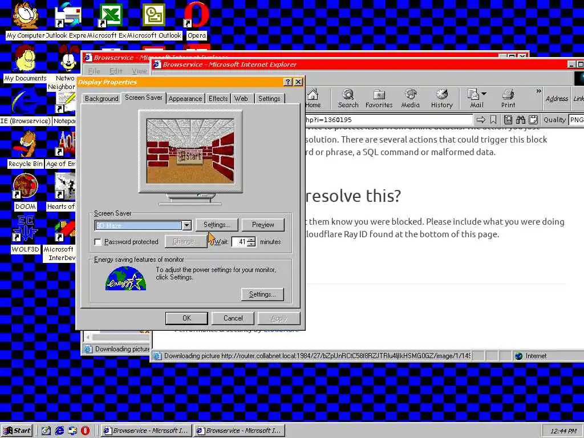This screenshot has height=438, width=584.
Task: Open the History toolbar icon
Action: point(442,99)
